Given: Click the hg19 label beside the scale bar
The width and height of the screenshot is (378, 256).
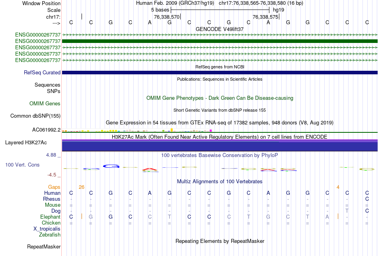Looking at the screenshot, I should click(279, 10).
